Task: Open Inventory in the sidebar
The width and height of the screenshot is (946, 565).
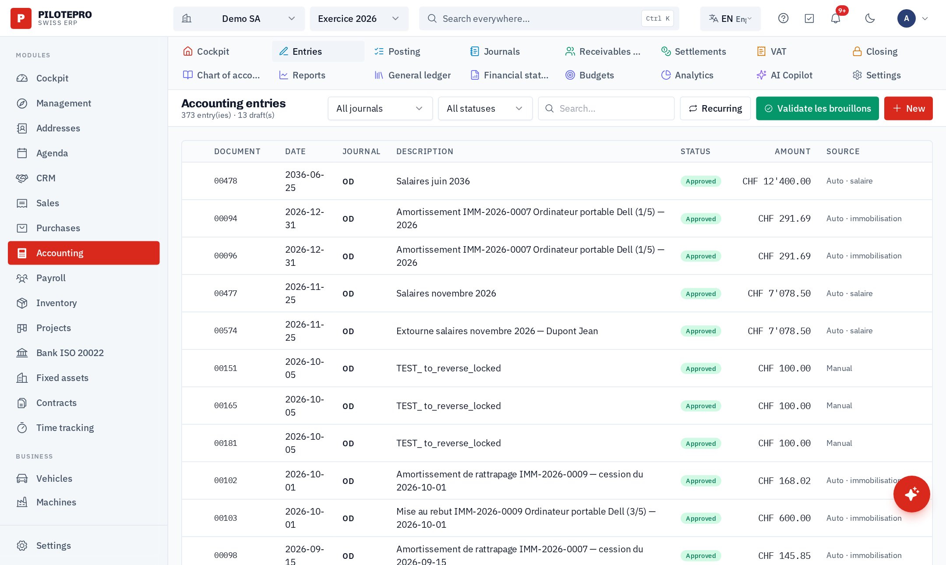Action: click(x=84, y=303)
